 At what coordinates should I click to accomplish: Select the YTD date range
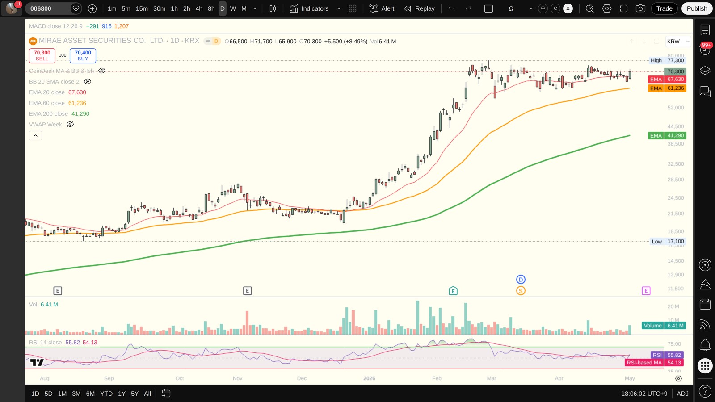[106, 394]
